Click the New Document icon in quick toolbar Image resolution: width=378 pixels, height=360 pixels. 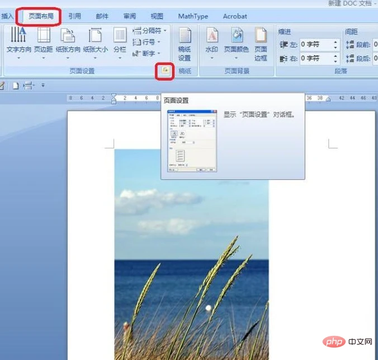coord(16,86)
